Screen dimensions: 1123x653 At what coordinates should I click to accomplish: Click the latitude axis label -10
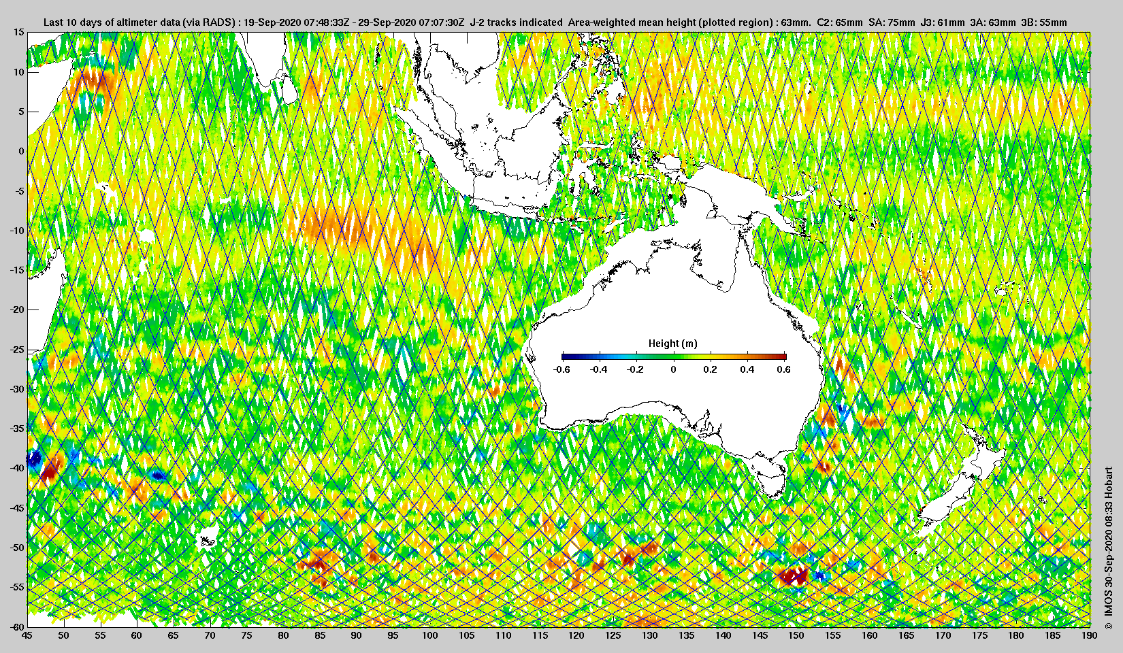pyautogui.click(x=17, y=231)
